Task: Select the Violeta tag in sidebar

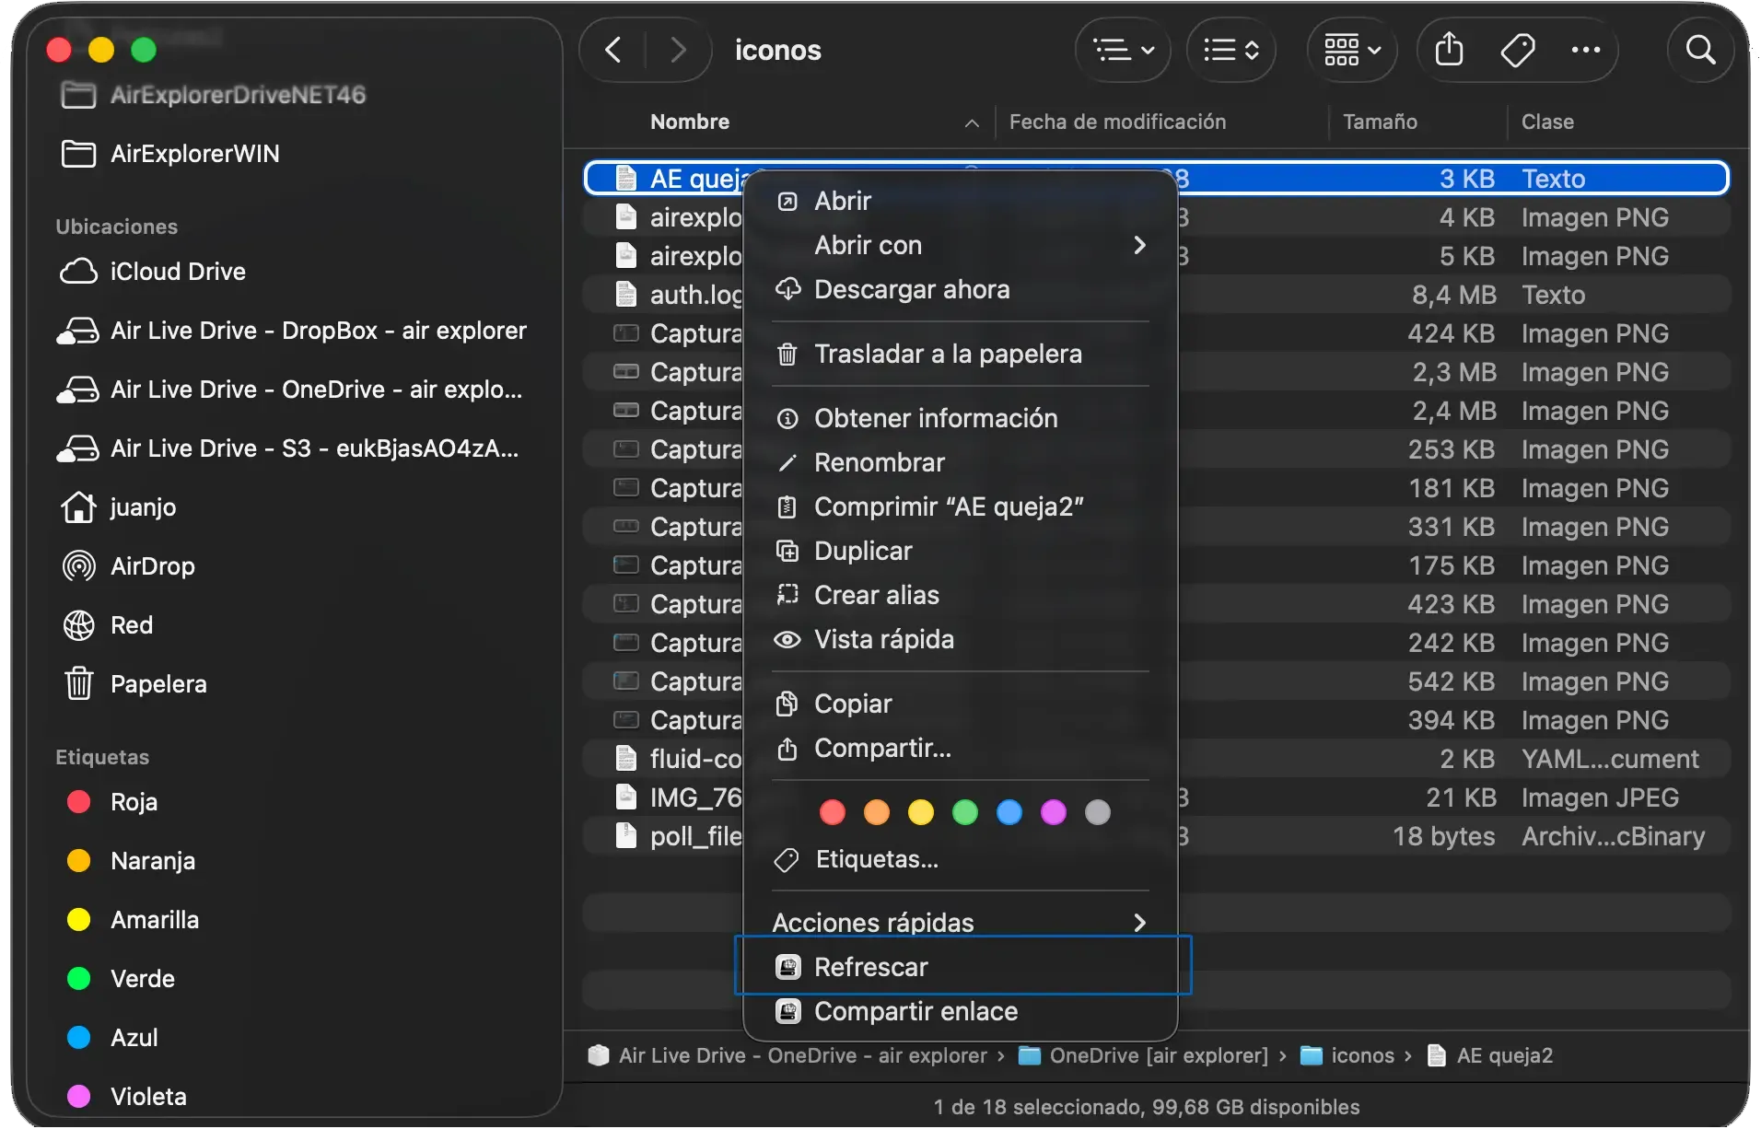Action: [295, 1096]
